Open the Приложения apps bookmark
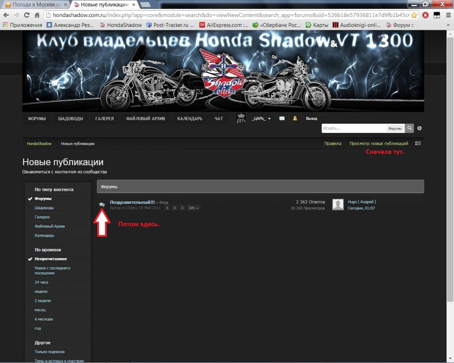This screenshot has width=454, height=363. (x=22, y=25)
